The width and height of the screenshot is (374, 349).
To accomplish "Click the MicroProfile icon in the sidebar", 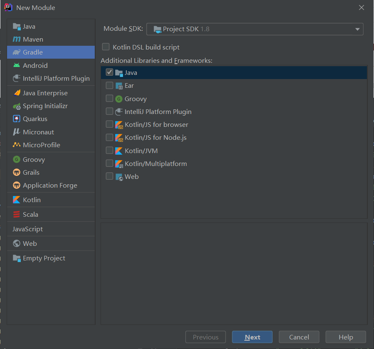I will pos(17,145).
